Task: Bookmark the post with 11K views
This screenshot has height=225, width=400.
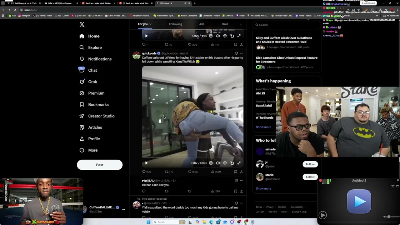Action: click(235, 45)
